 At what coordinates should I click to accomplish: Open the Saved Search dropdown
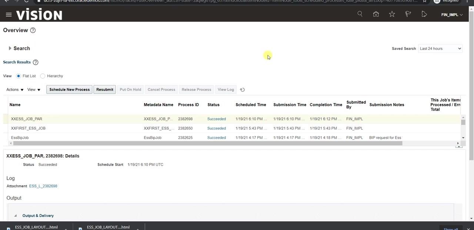440,48
